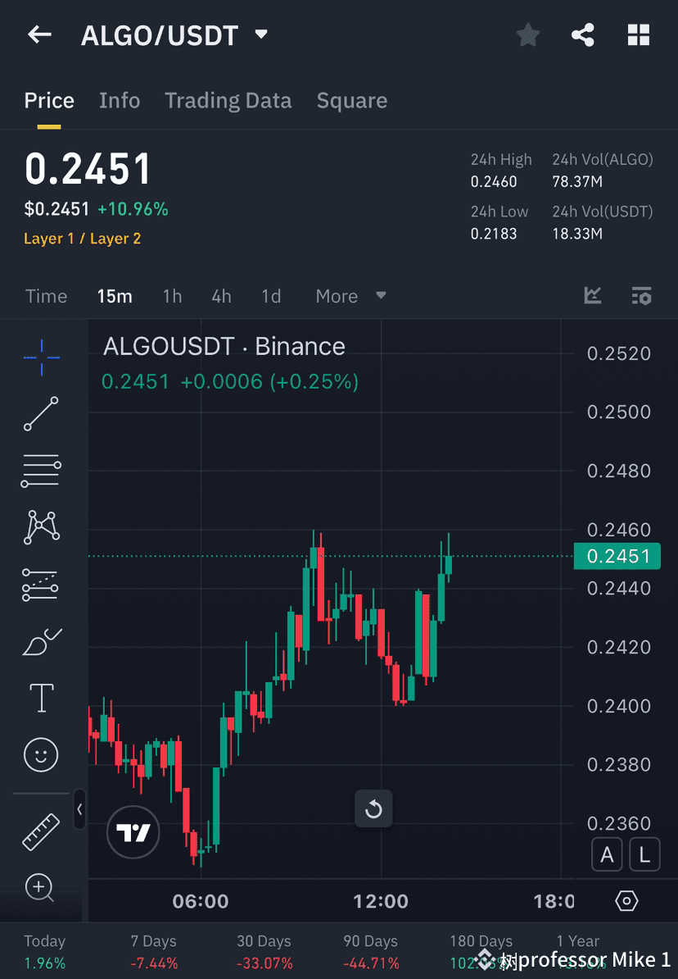Select the emoji sticker tool

41,754
